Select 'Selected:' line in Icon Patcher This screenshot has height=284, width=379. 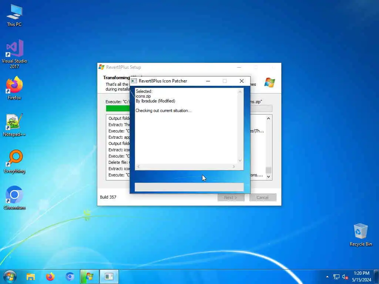pyautogui.click(x=144, y=91)
